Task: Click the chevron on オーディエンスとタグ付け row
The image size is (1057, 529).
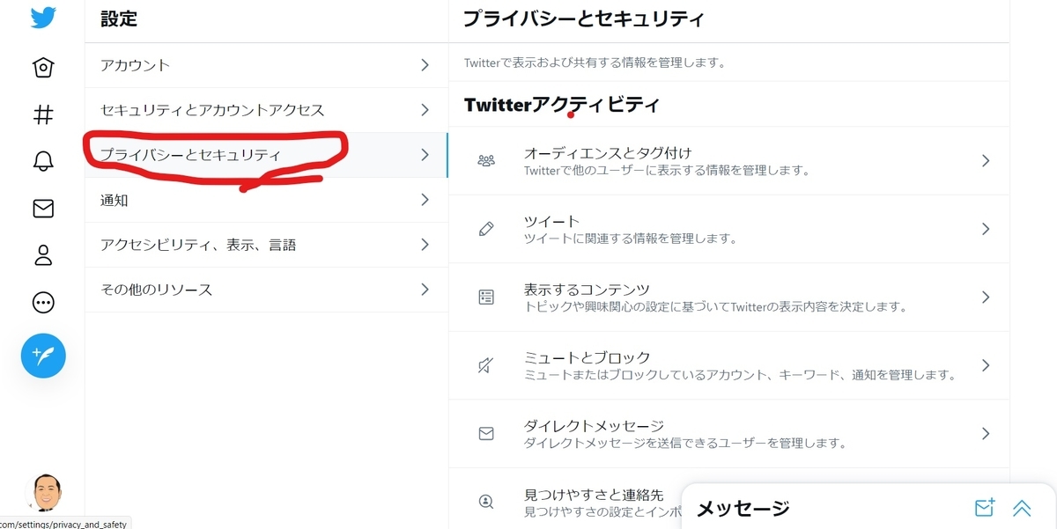Action: (x=986, y=161)
